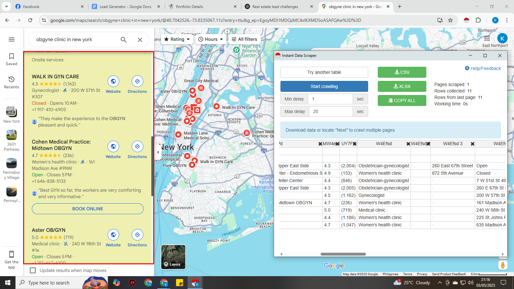This screenshot has height=289, width=514.
Task: Open a new Chrome tab
Action: click(400, 6)
